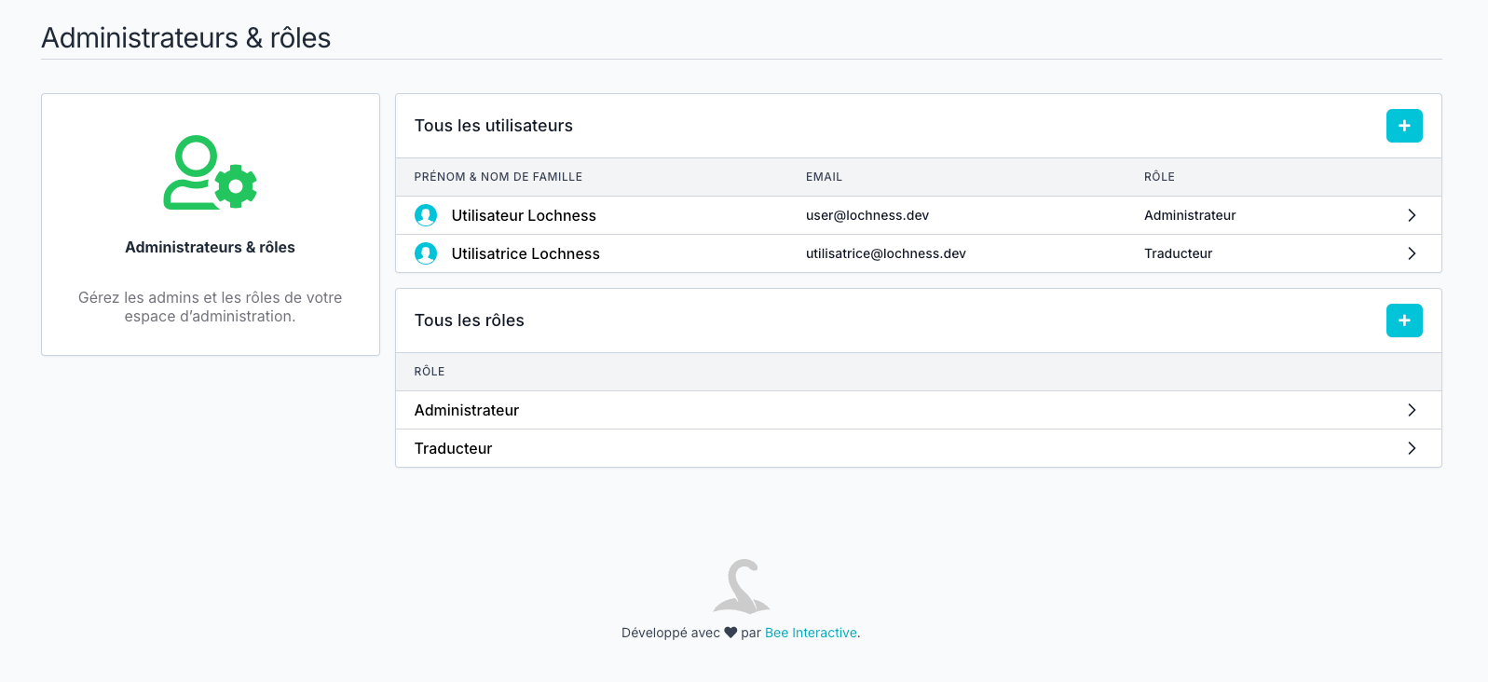
Task: Expand the Utilisatrice Lochness row arrow
Action: (x=1411, y=253)
